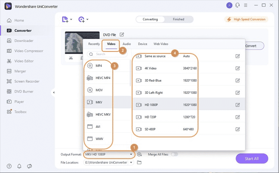Open the Player section
This screenshot has height=173, width=279.
click(15, 101)
